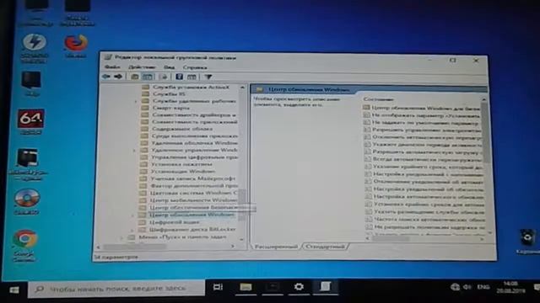Click the taskbar clock and date

click(x=510, y=287)
